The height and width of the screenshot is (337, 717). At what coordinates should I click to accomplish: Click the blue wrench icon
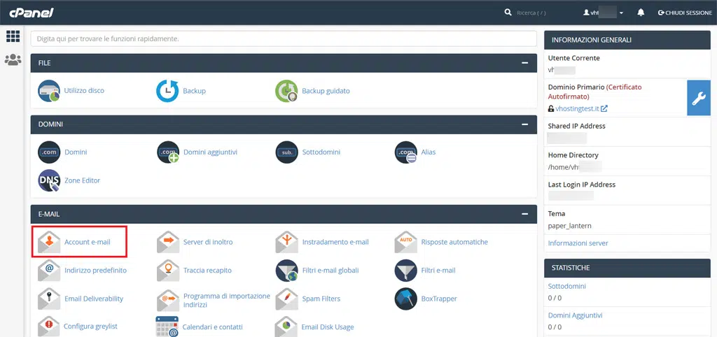tap(698, 99)
